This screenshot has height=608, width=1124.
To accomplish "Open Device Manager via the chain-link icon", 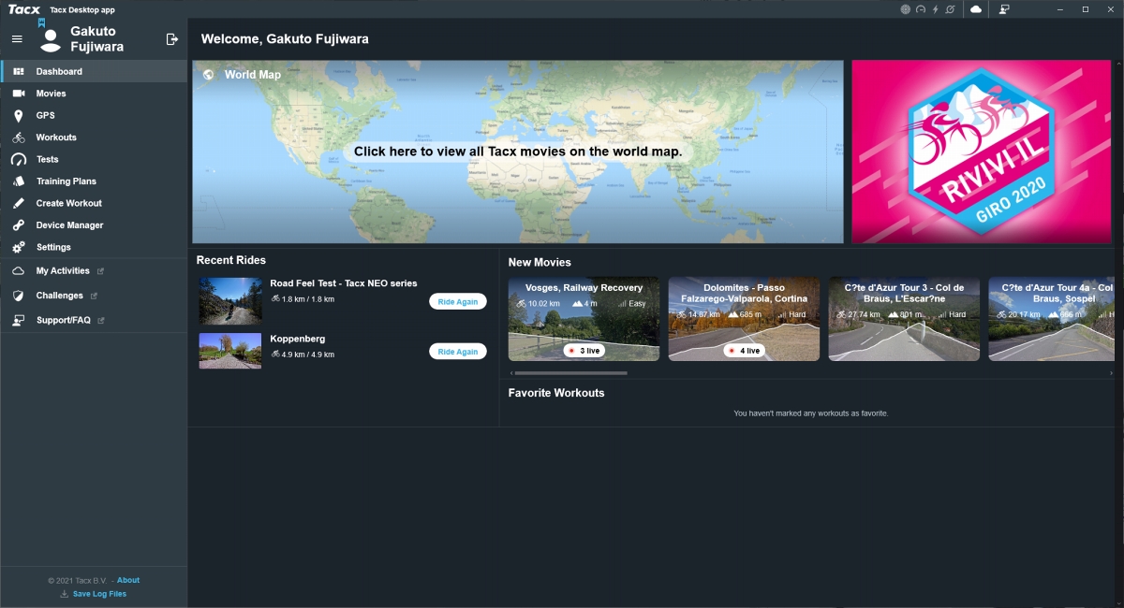I will (x=18, y=225).
